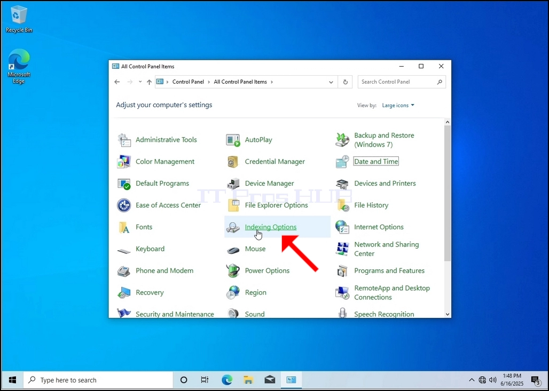This screenshot has height=391, width=549.
Task: Click the scrollbar up arrow
Action: (448, 122)
